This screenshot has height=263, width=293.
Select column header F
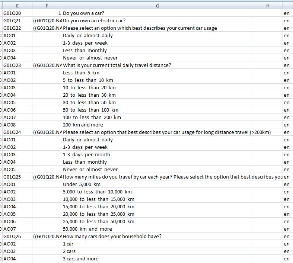tap(47, 6)
